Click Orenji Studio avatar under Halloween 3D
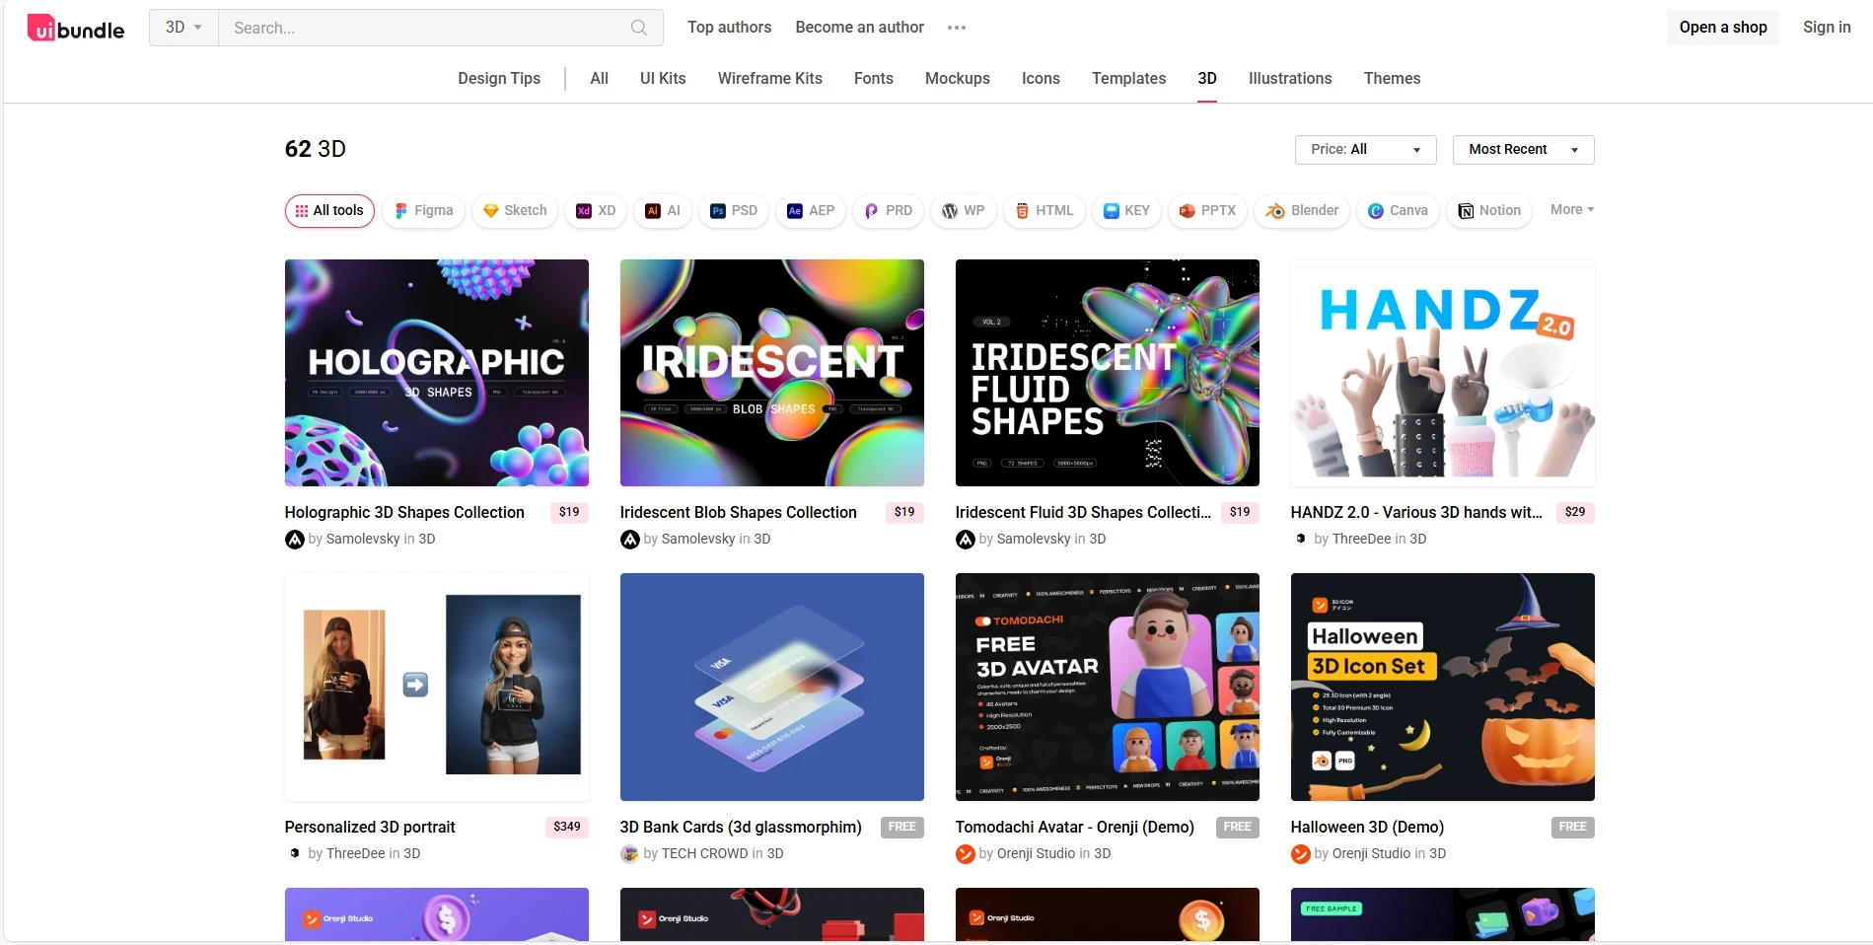 tap(1300, 854)
